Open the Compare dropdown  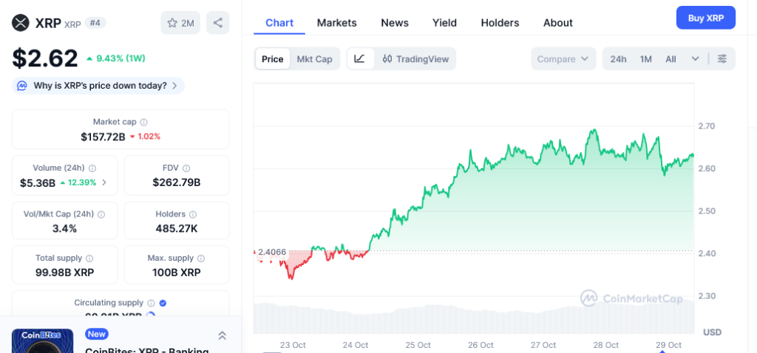click(563, 59)
